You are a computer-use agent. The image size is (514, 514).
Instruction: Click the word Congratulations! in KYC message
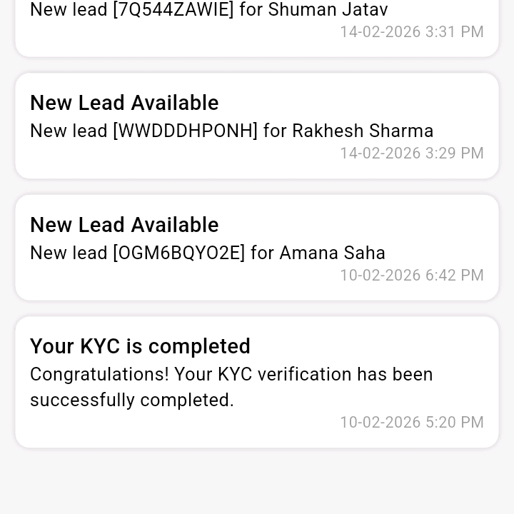point(100,375)
